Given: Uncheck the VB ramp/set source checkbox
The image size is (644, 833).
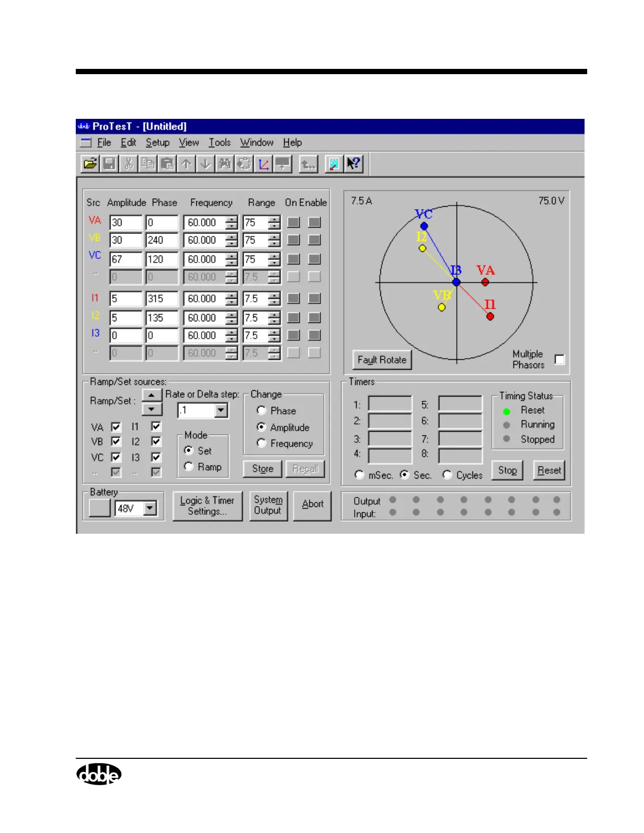Looking at the screenshot, I should 116,441.
